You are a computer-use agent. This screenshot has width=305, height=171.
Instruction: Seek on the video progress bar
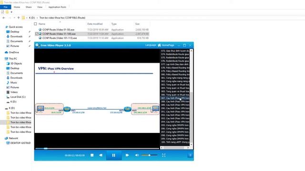click(97, 149)
